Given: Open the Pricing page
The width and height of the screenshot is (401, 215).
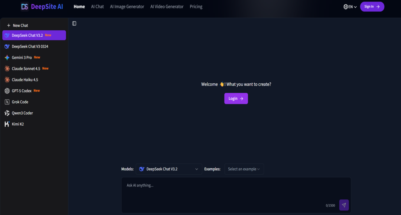Looking at the screenshot, I should tap(196, 7).
